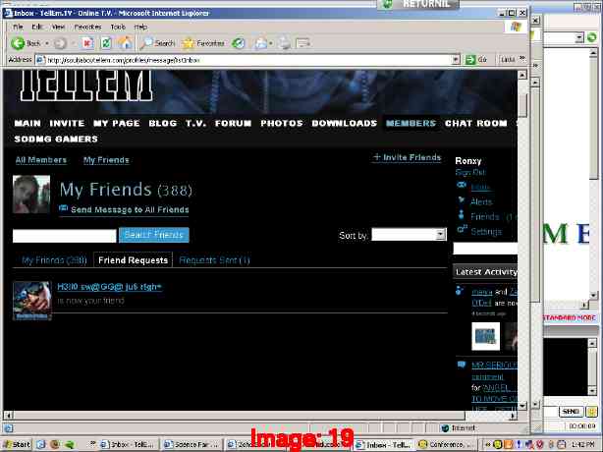Open the Search magnifier toolbar button
This screenshot has height=452, width=603.
point(157,43)
